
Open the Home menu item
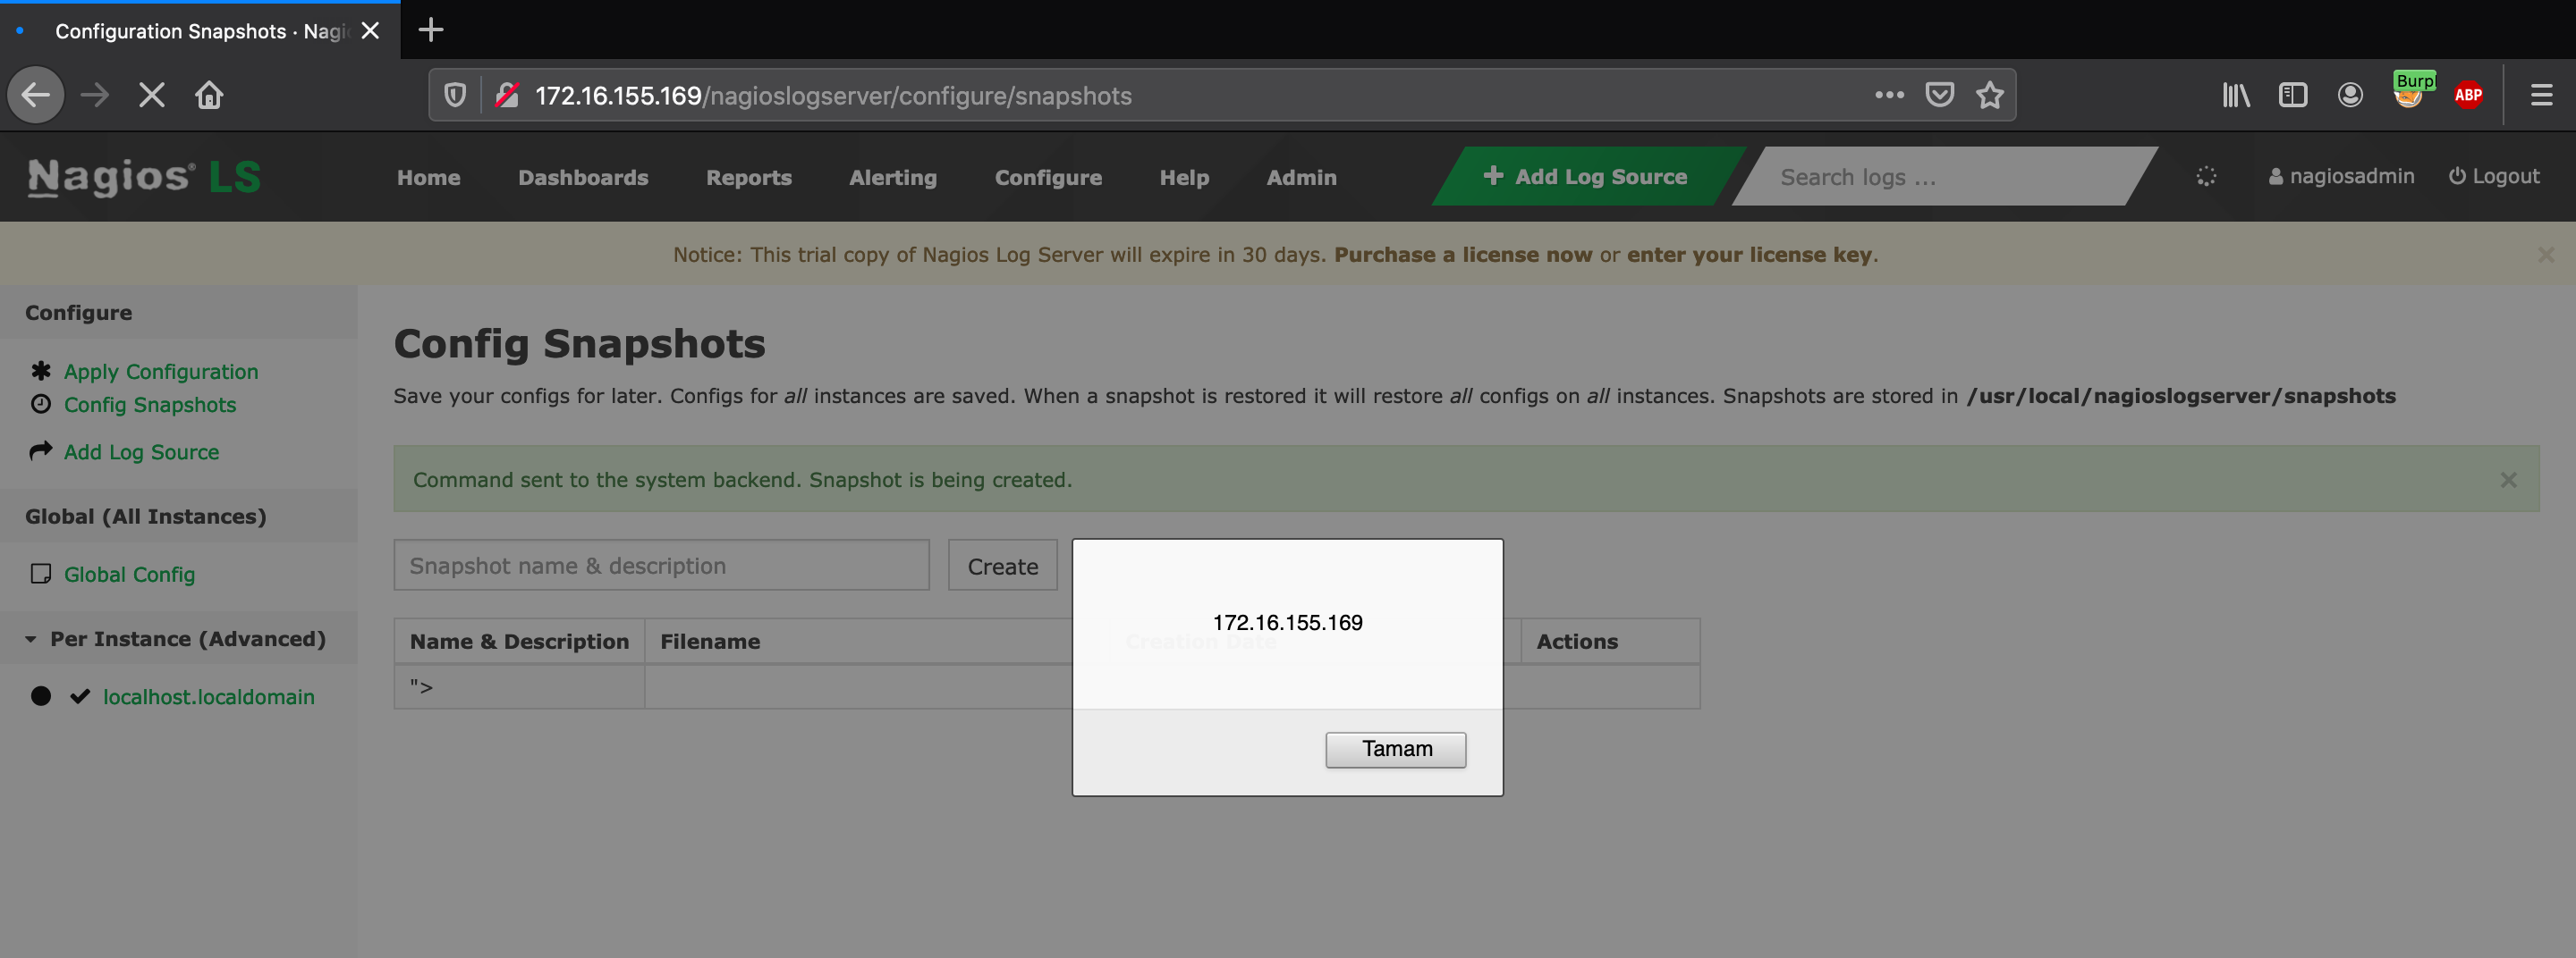point(429,177)
